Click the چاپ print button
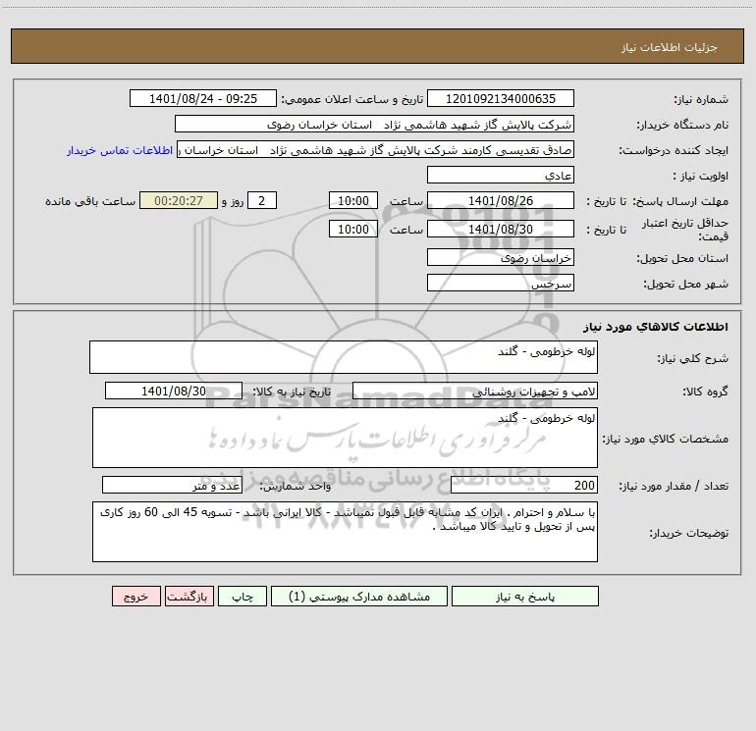 coord(243,596)
